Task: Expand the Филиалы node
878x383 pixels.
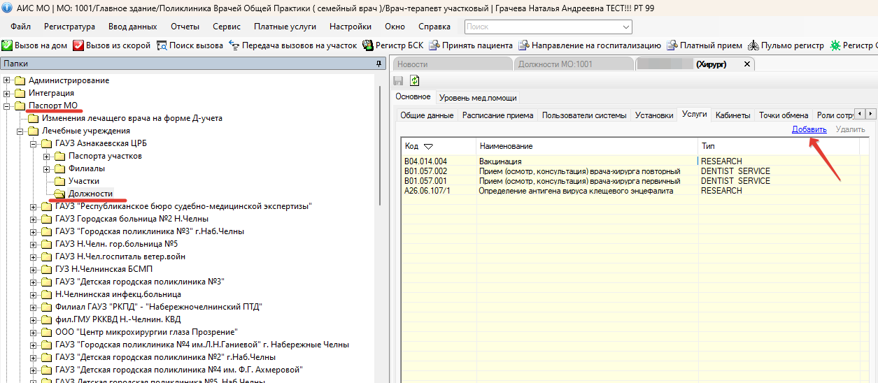Action: coord(47,168)
